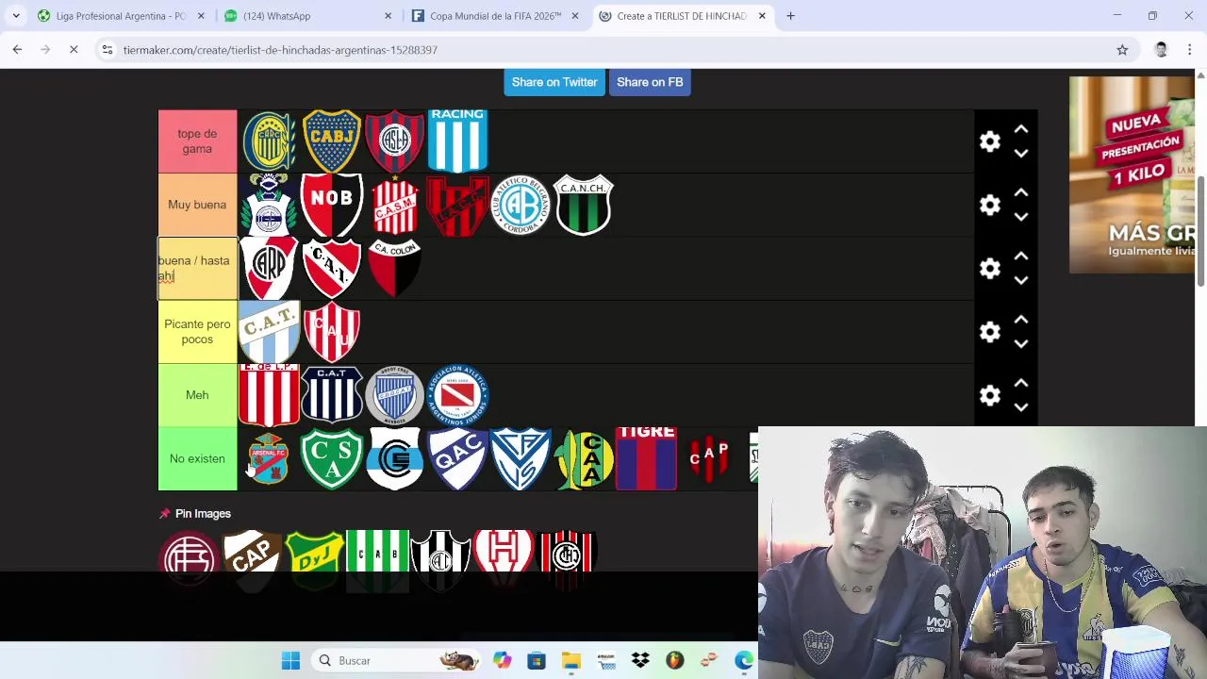
Task: Go back to previous page
Action: 17,50
